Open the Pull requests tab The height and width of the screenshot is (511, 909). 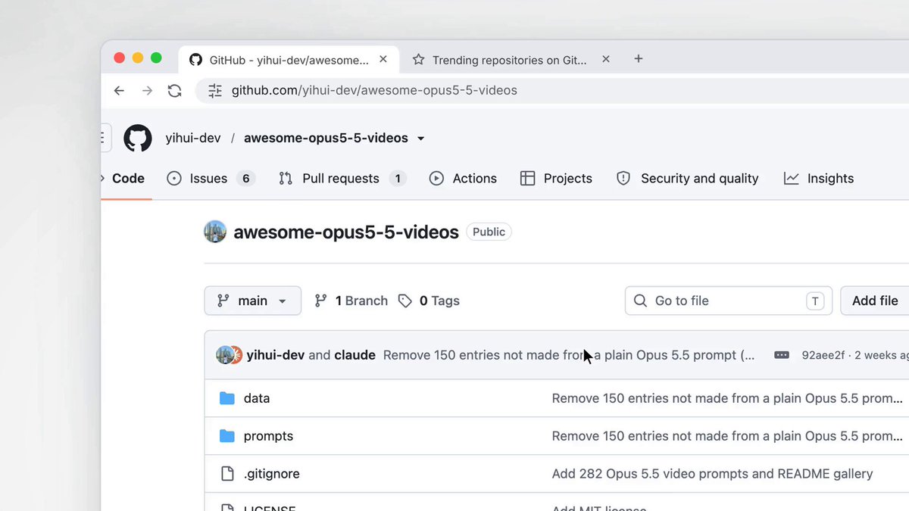(342, 179)
